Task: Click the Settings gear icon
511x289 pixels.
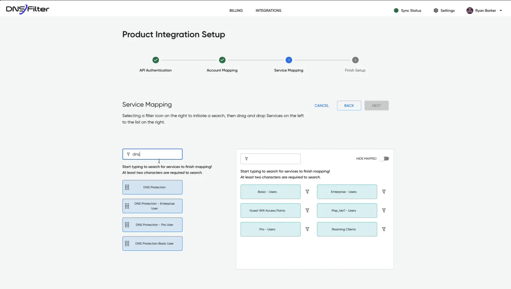Action: tap(436, 11)
